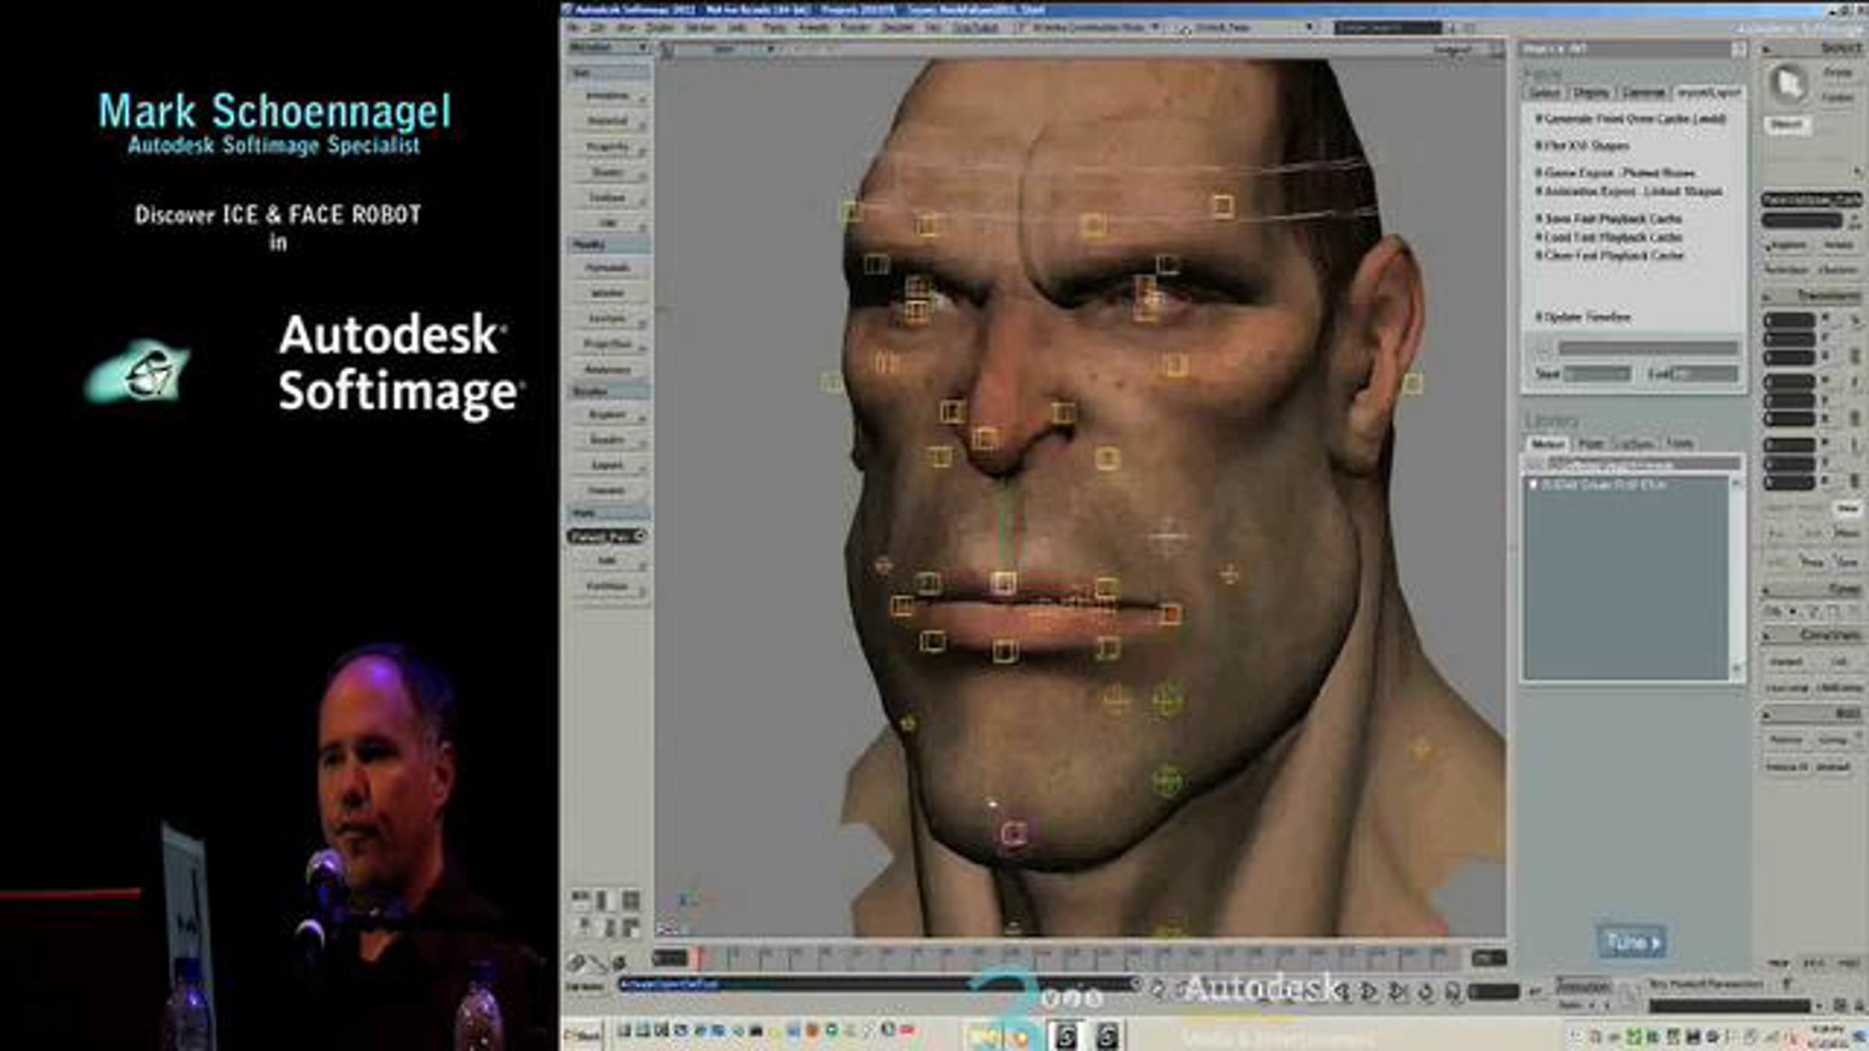Open the Partition menu in the Pass section
1869x1051 pixels.
point(609,586)
